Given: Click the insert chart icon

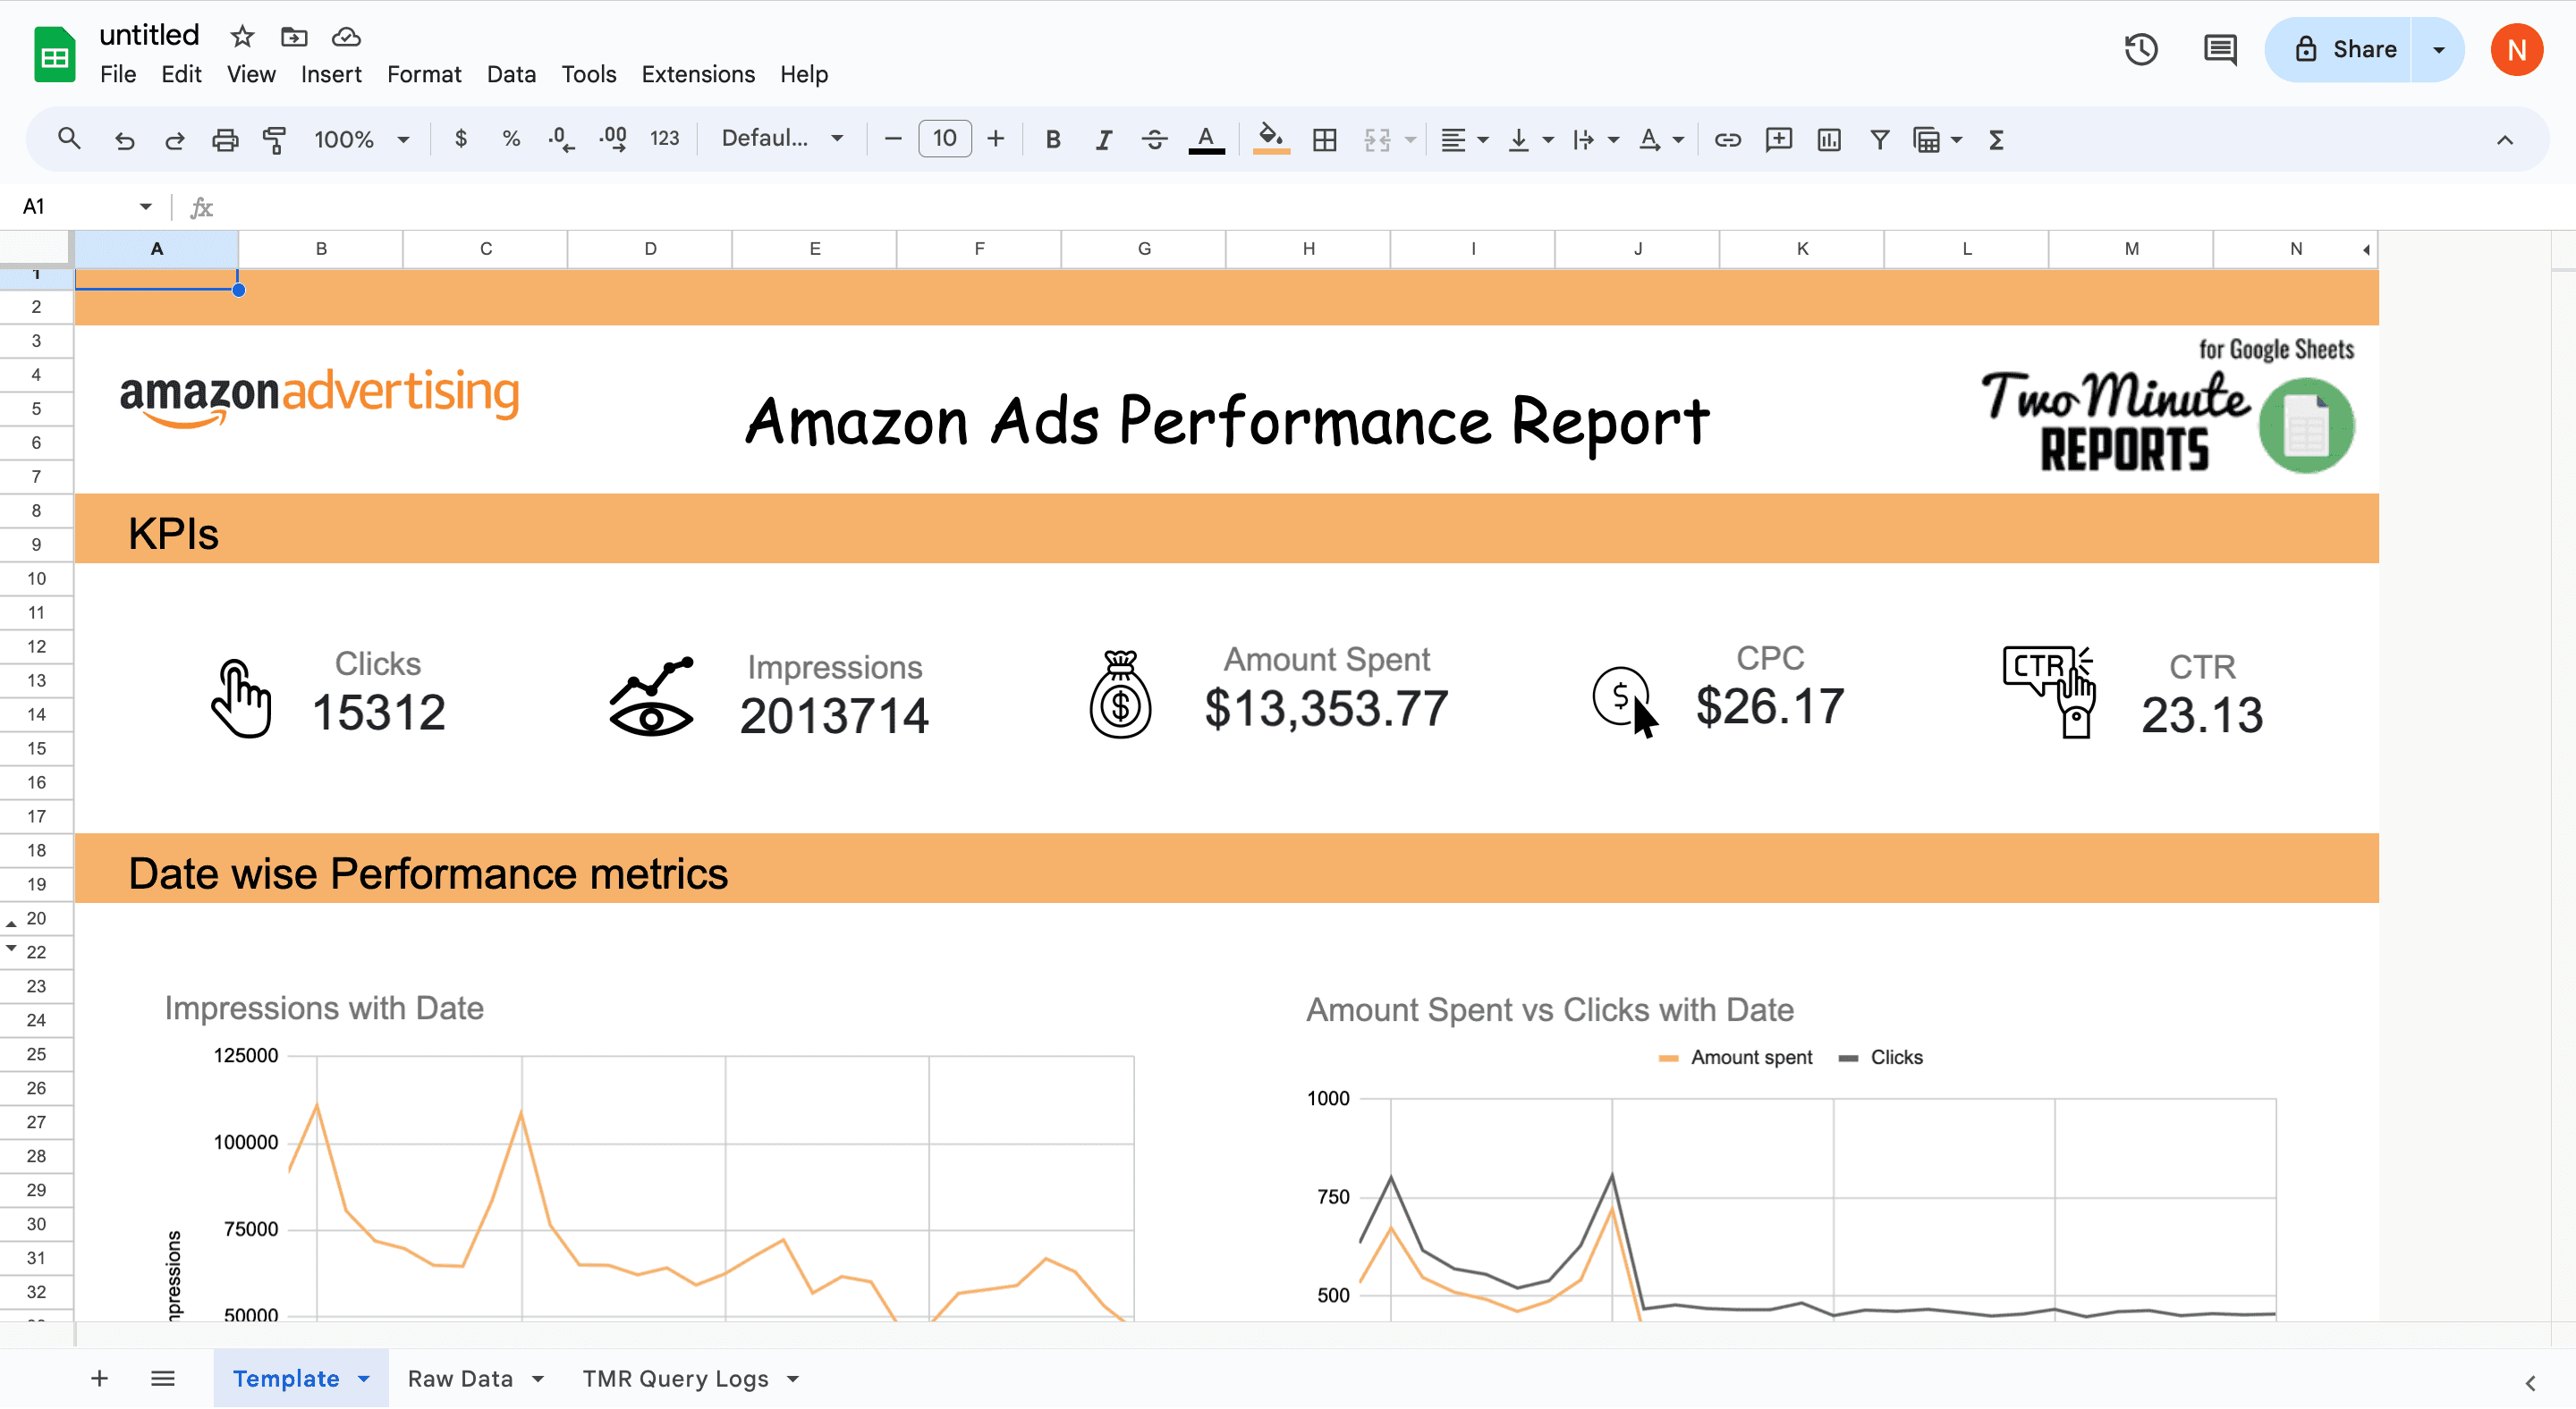Looking at the screenshot, I should [1828, 139].
